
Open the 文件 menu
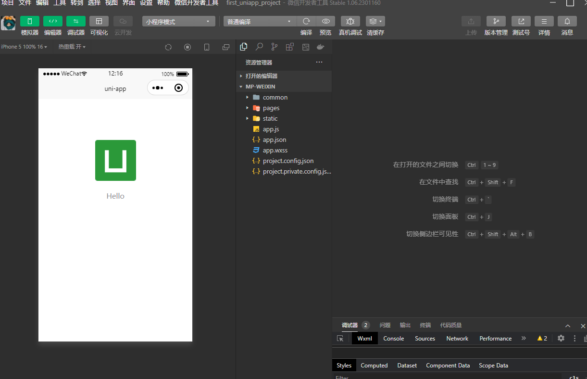point(25,3)
